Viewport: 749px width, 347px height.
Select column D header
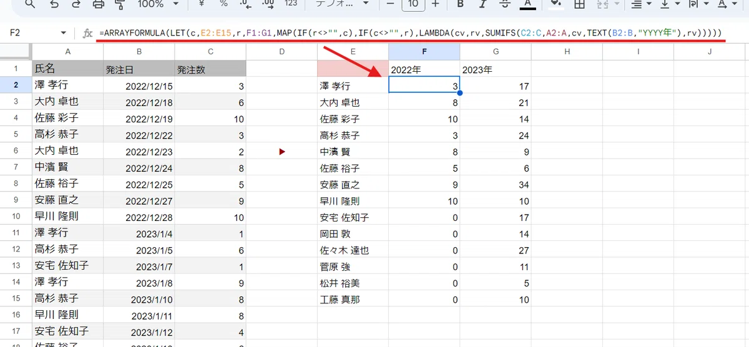(281, 52)
